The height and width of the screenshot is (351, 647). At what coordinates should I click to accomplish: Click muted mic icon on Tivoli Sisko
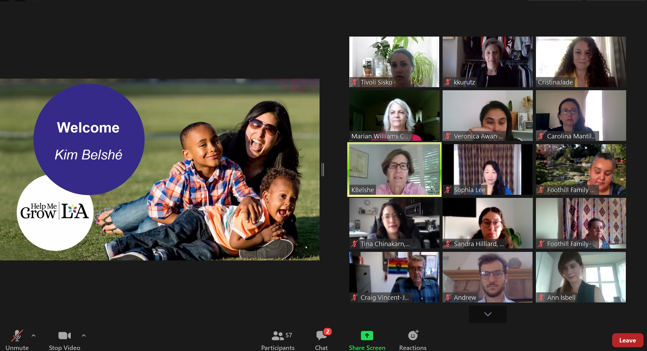354,82
